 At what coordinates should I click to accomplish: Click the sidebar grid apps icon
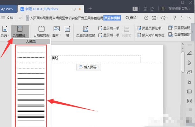coord(189,101)
